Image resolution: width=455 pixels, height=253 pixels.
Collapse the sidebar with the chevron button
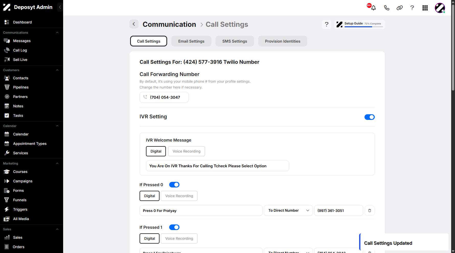tap(60, 7)
